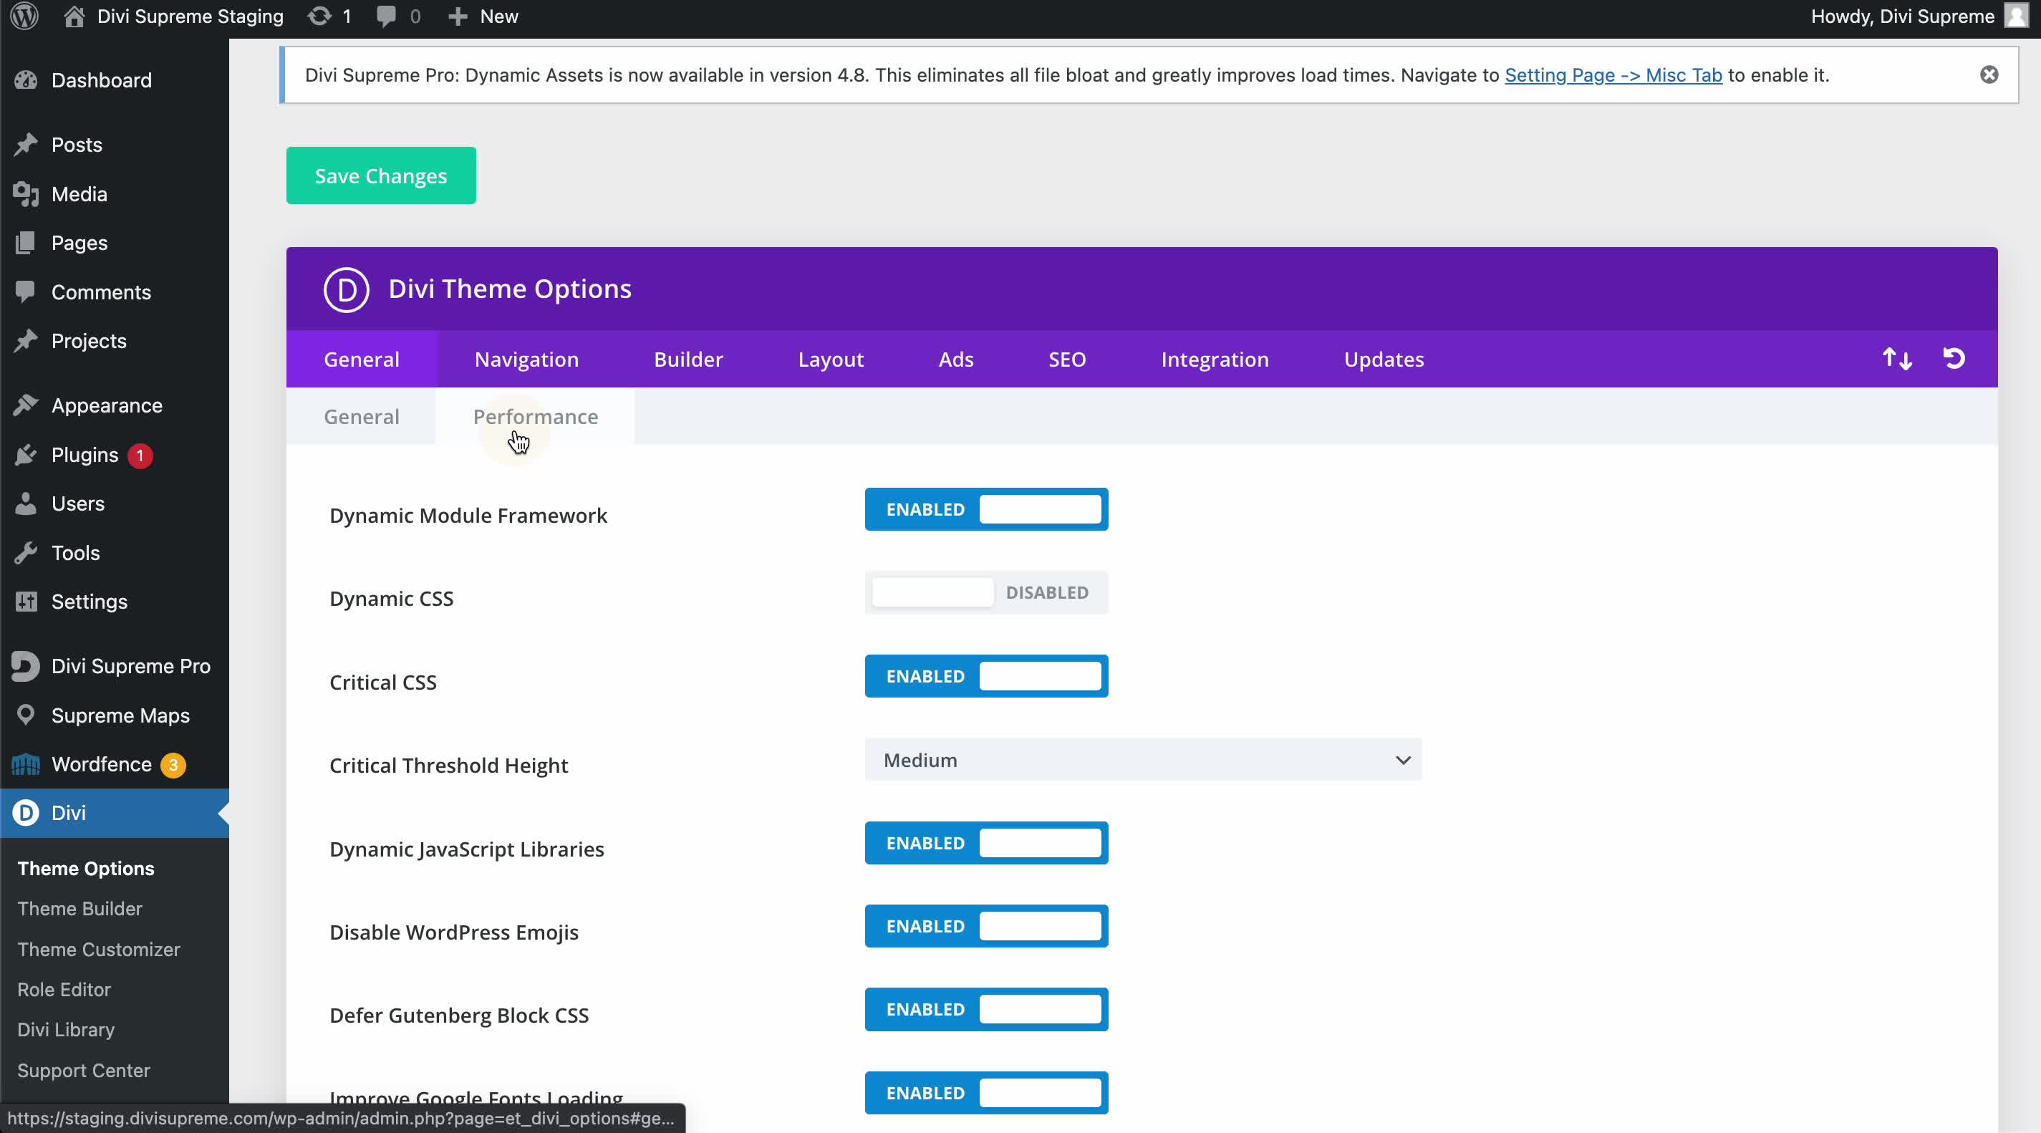Viewport: 2041px width, 1133px height.
Task: Click the Media icon in sidebar
Action: coord(26,194)
